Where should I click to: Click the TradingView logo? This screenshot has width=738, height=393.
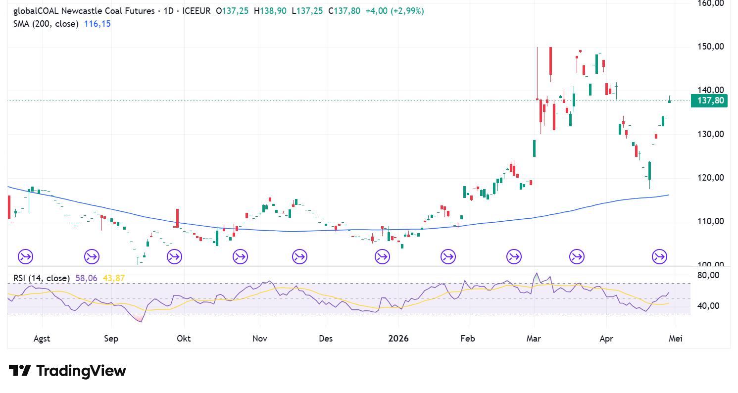[x=67, y=371]
